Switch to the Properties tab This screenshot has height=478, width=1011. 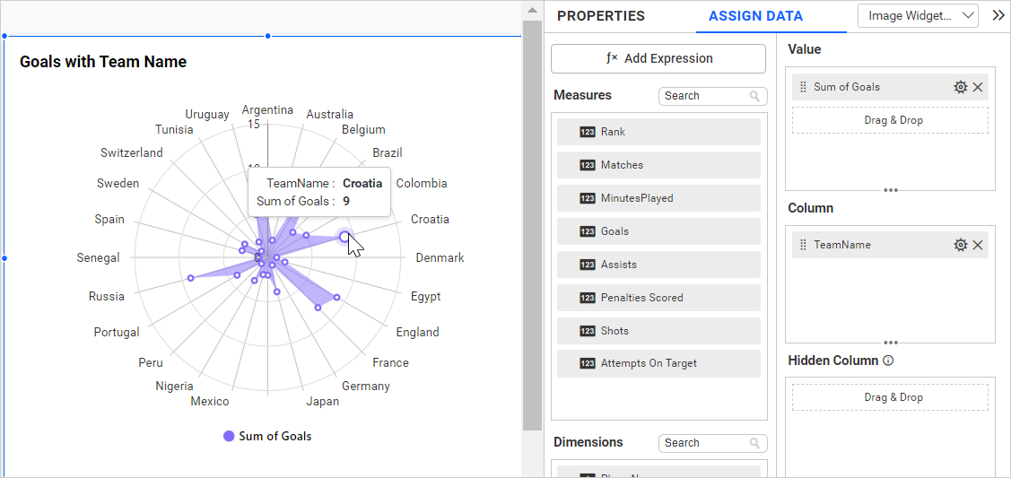(600, 16)
